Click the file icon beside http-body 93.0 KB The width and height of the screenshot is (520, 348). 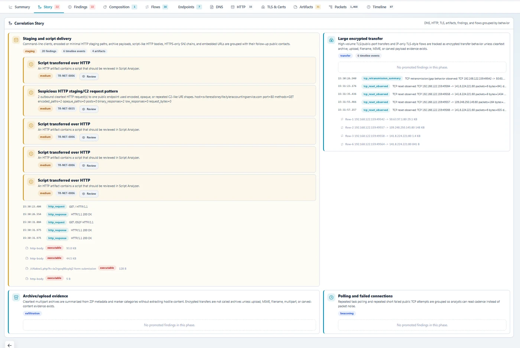point(27,248)
